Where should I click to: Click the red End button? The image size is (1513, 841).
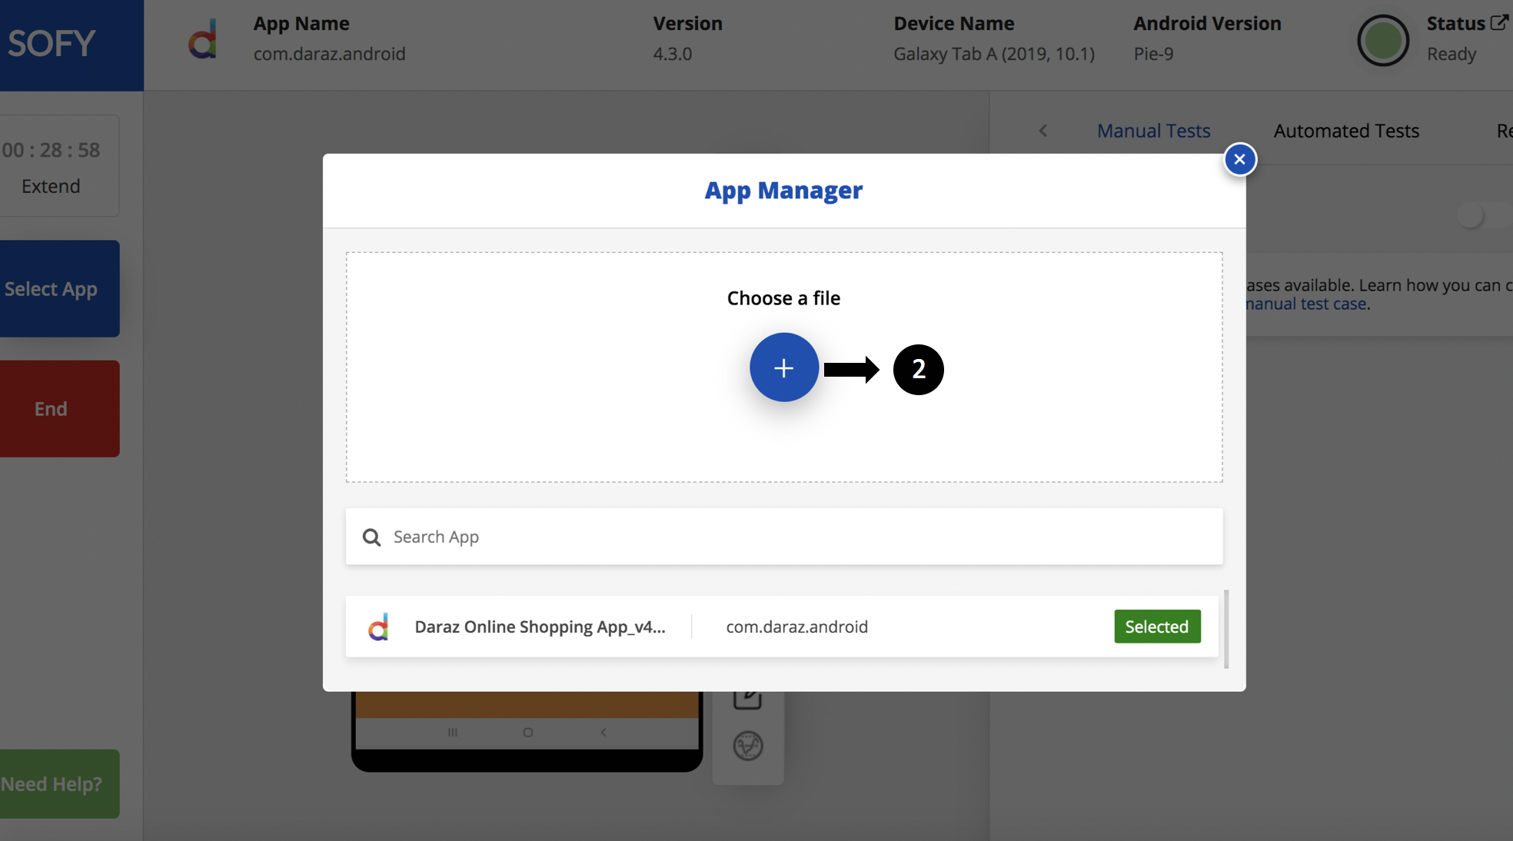tap(58, 408)
